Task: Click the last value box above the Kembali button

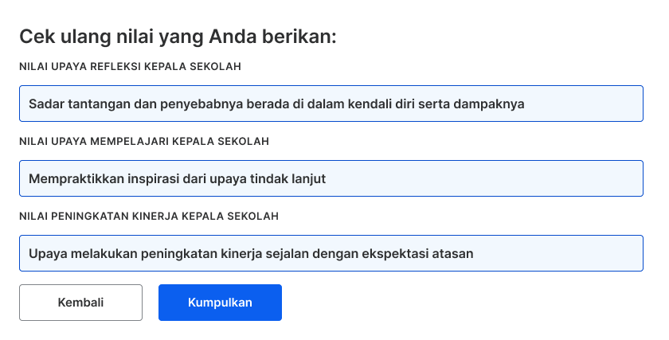Action: tap(331, 253)
